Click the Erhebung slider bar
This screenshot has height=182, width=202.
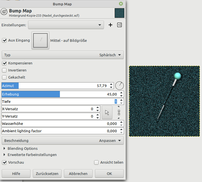coord(57,94)
